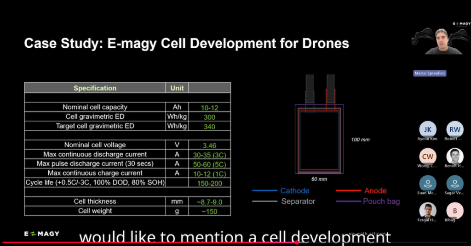Click the value 10-12 (1C)

pyautogui.click(x=209, y=174)
